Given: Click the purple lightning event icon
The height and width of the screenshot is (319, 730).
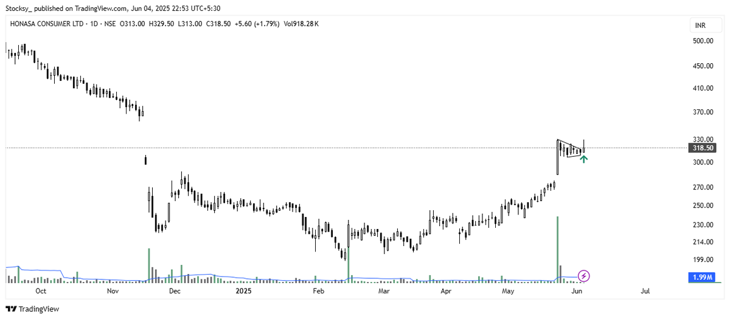Looking at the screenshot, I should (x=584, y=276).
